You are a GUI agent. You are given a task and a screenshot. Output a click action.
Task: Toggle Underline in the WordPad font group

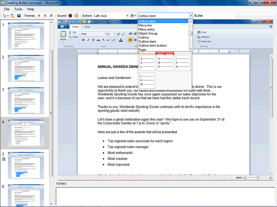coord(93,40)
